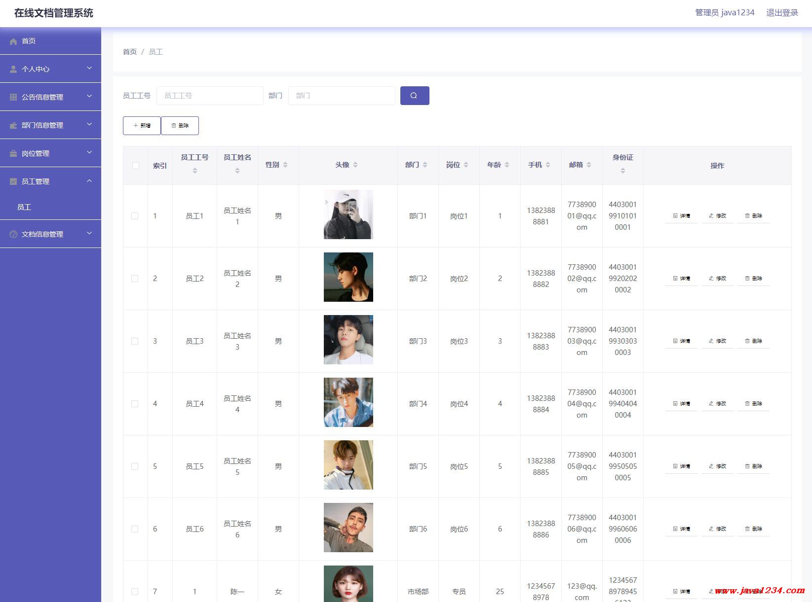Image resolution: width=812 pixels, height=602 pixels.
Task: Click the department column sort icon
Action: [425, 165]
